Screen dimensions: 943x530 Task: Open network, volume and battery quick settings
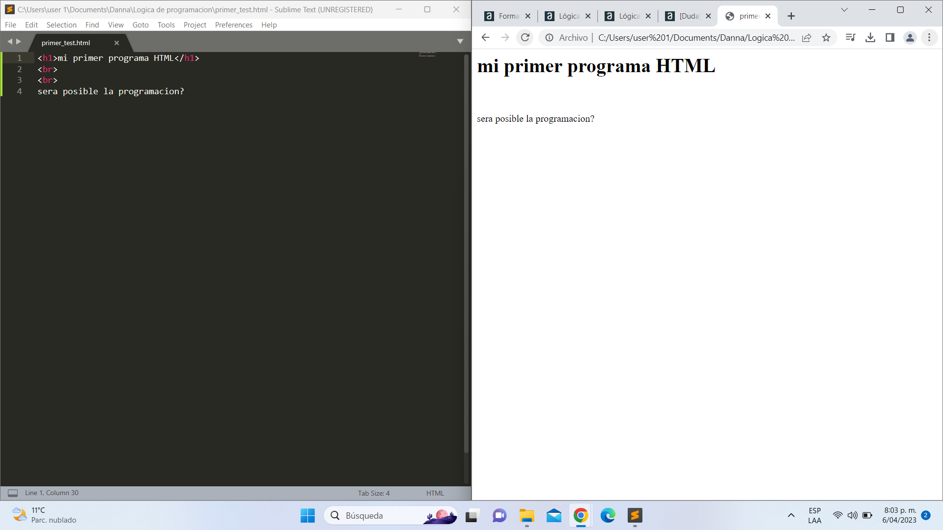853,516
